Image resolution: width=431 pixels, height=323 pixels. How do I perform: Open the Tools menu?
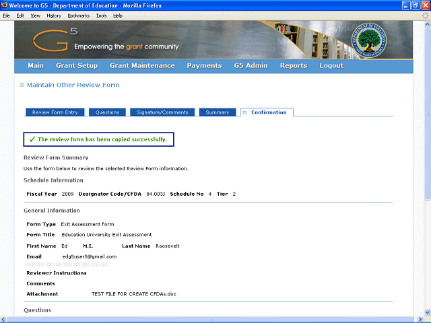click(x=102, y=15)
